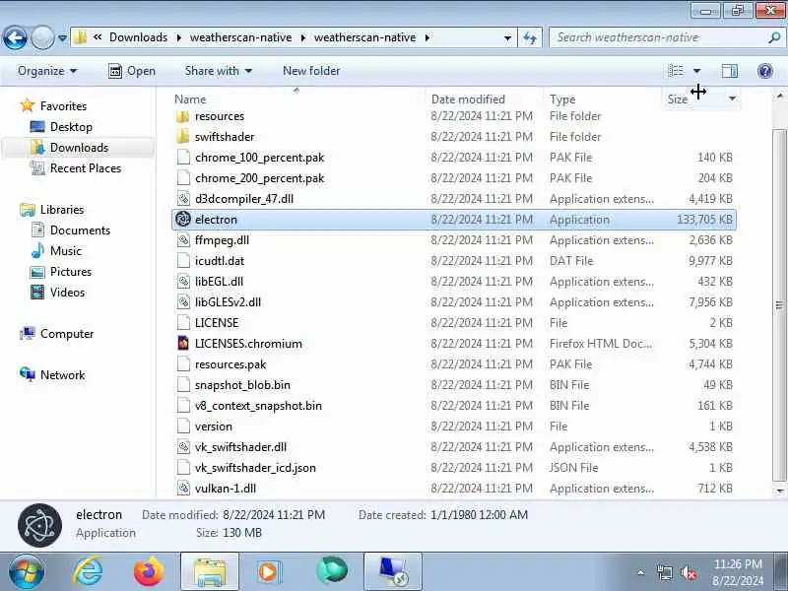
Task: Click the muted volume tray icon
Action: pos(689,572)
